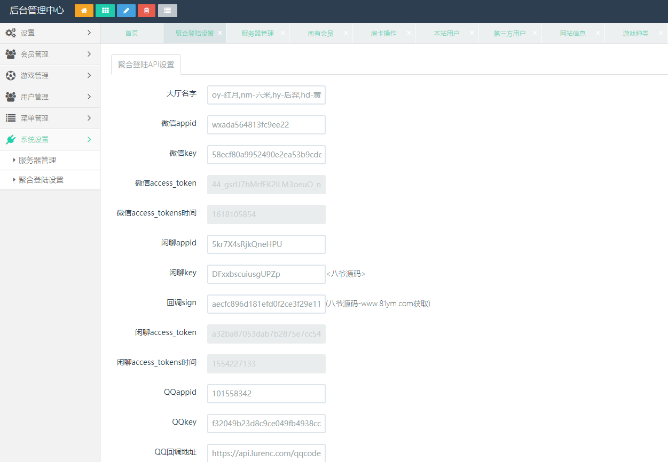The image size is (668, 462).
Task: Open 聚合登陆设置 in the sidebar submenu
Action: [x=41, y=180]
